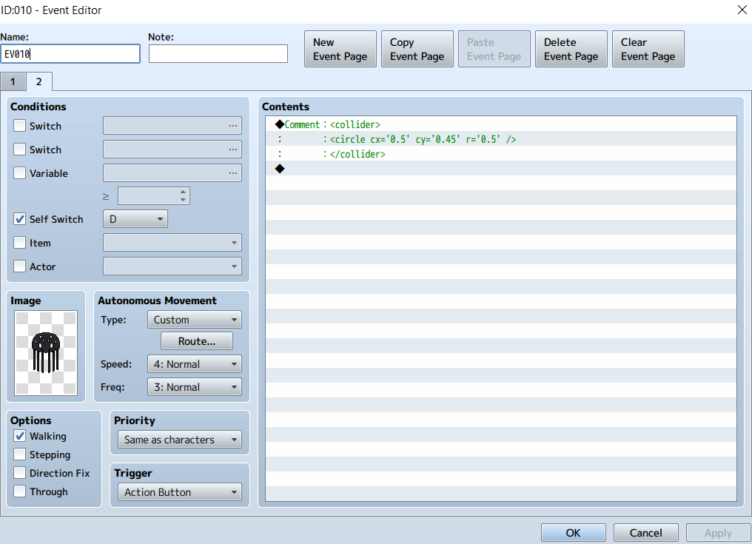The image size is (752, 544).
Task: Enable the Item condition checkbox
Action: (20, 243)
